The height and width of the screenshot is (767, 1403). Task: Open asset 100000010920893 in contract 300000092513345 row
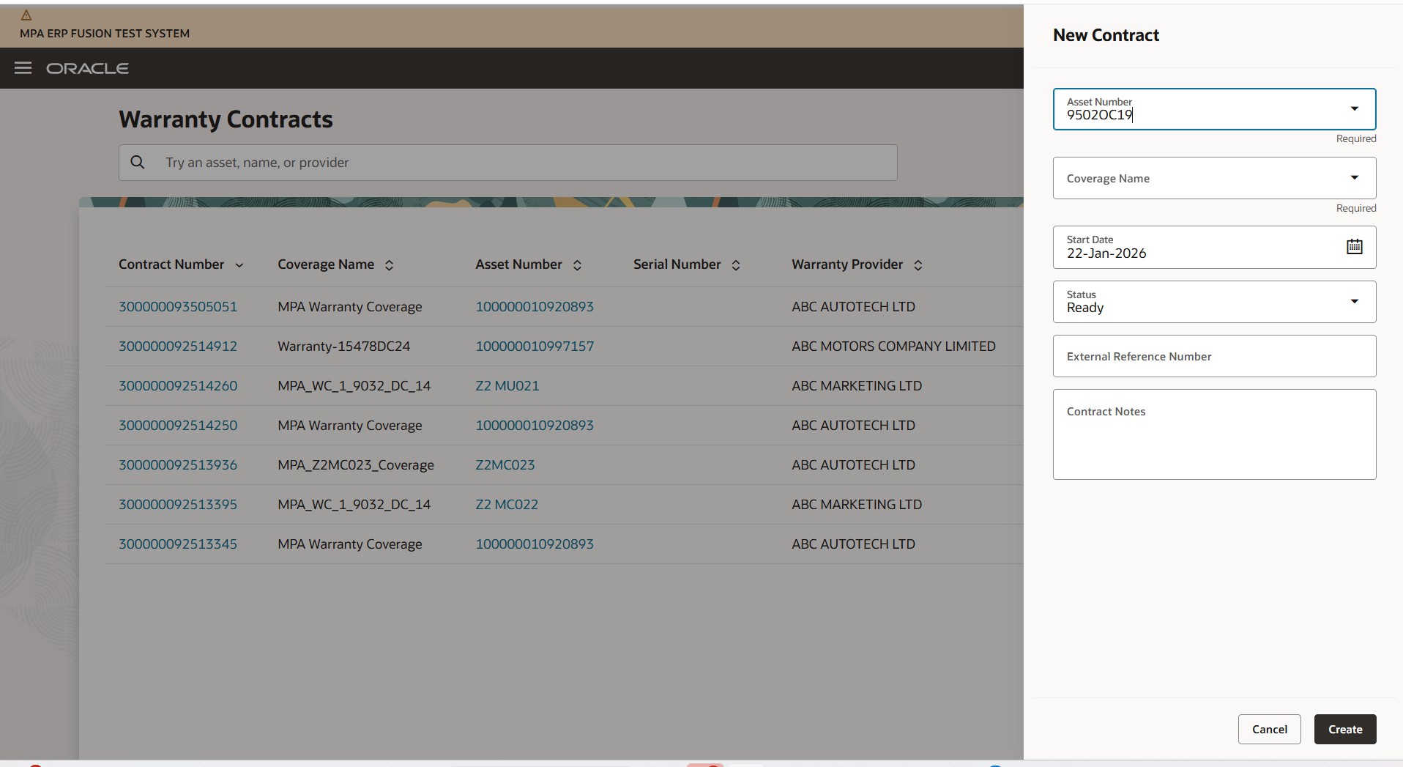click(x=535, y=544)
